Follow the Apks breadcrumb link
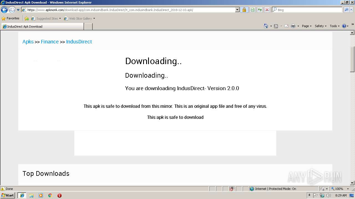355x199 pixels. [28, 42]
